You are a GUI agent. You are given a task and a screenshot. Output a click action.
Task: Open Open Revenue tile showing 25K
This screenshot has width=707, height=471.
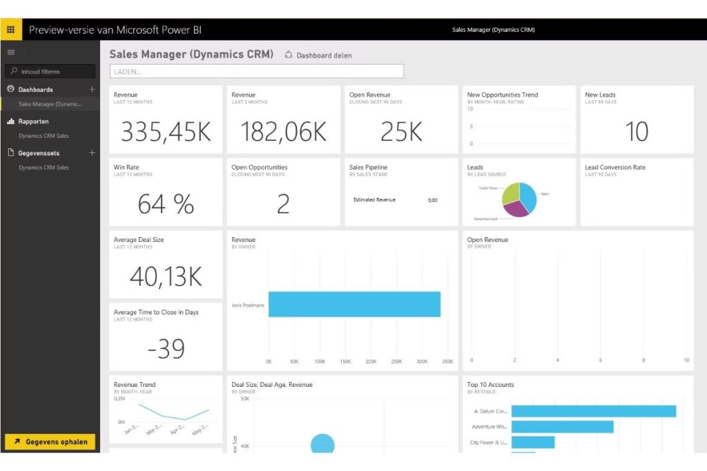[401, 119]
